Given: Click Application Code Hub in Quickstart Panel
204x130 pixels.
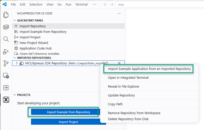Looking at the screenshot, I should point(36,48).
